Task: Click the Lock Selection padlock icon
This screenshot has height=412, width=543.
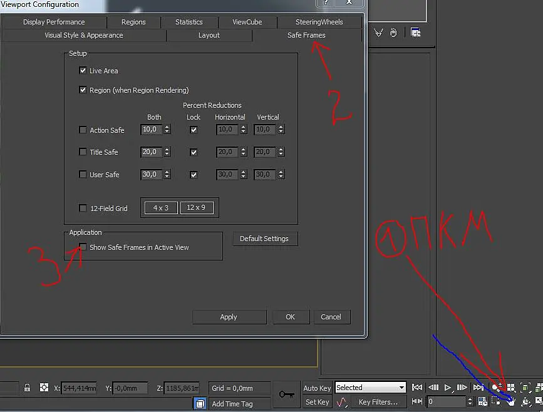Action: point(27,388)
